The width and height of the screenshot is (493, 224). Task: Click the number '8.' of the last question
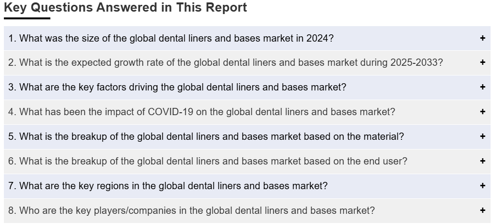[x=12, y=210]
